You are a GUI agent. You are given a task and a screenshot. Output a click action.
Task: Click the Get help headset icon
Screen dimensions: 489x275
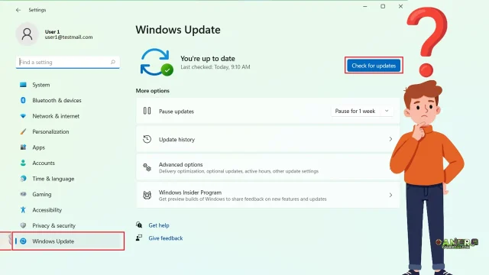[x=139, y=225]
